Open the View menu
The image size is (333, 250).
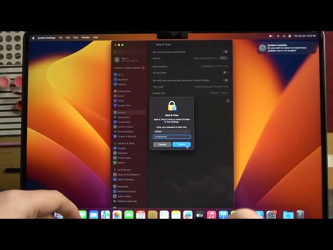75,37
